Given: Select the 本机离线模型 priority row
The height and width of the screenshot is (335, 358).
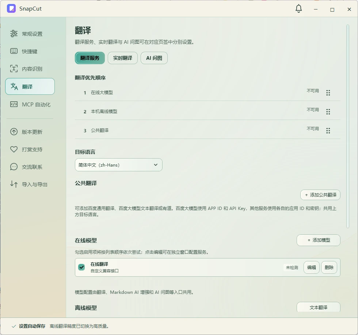Looking at the screenshot, I should [x=207, y=112].
